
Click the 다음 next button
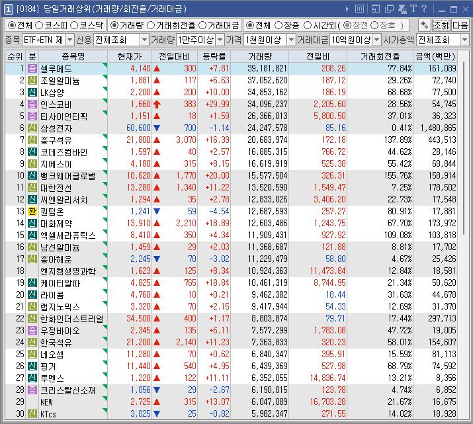pos(460,25)
